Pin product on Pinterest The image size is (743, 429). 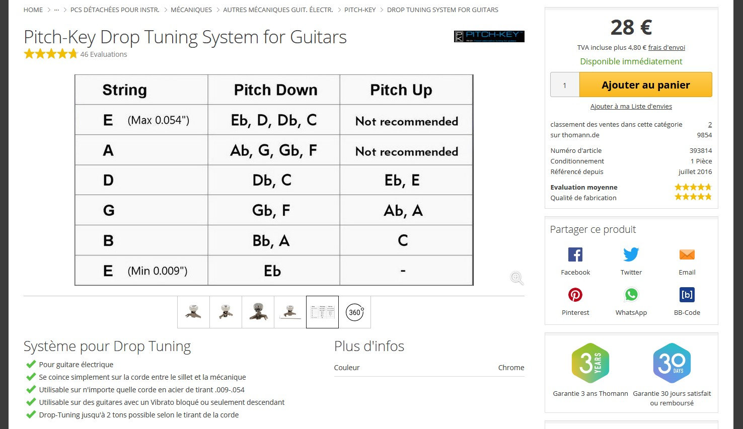click(575, 295)
